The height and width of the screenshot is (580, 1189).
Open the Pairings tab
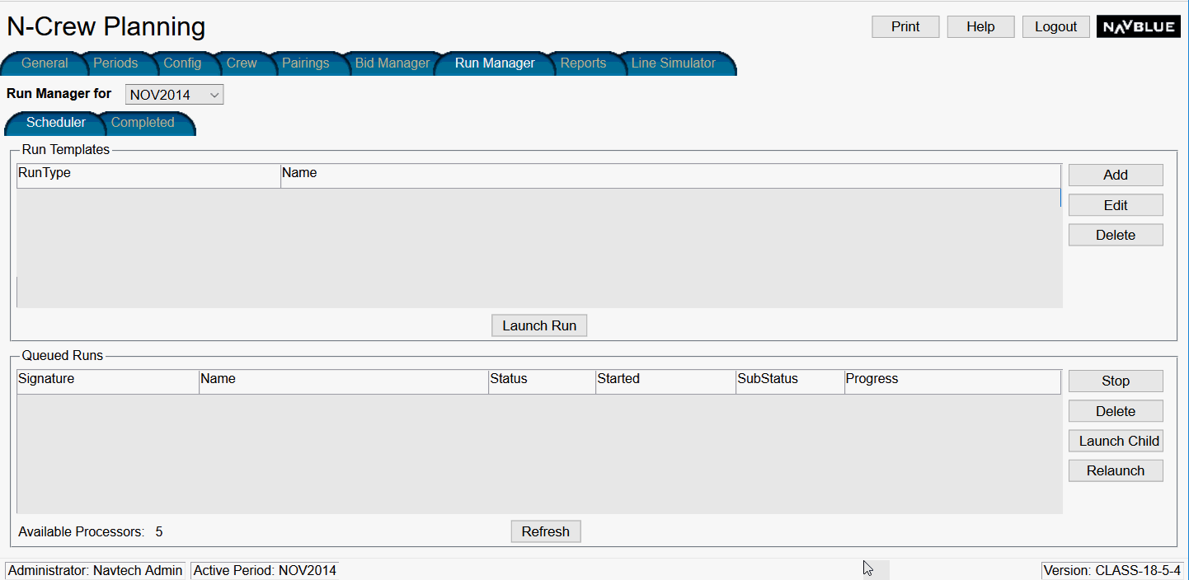(305, 63)
